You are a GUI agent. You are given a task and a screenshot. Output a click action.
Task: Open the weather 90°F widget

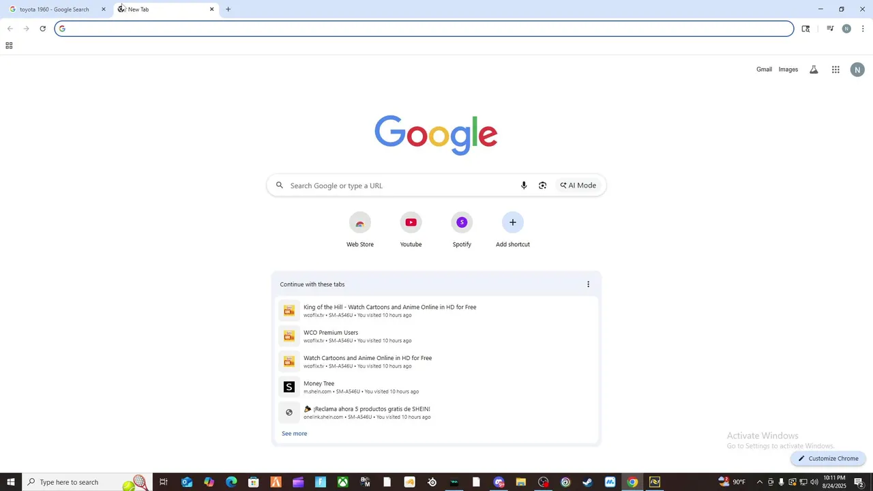click(732, 482)
